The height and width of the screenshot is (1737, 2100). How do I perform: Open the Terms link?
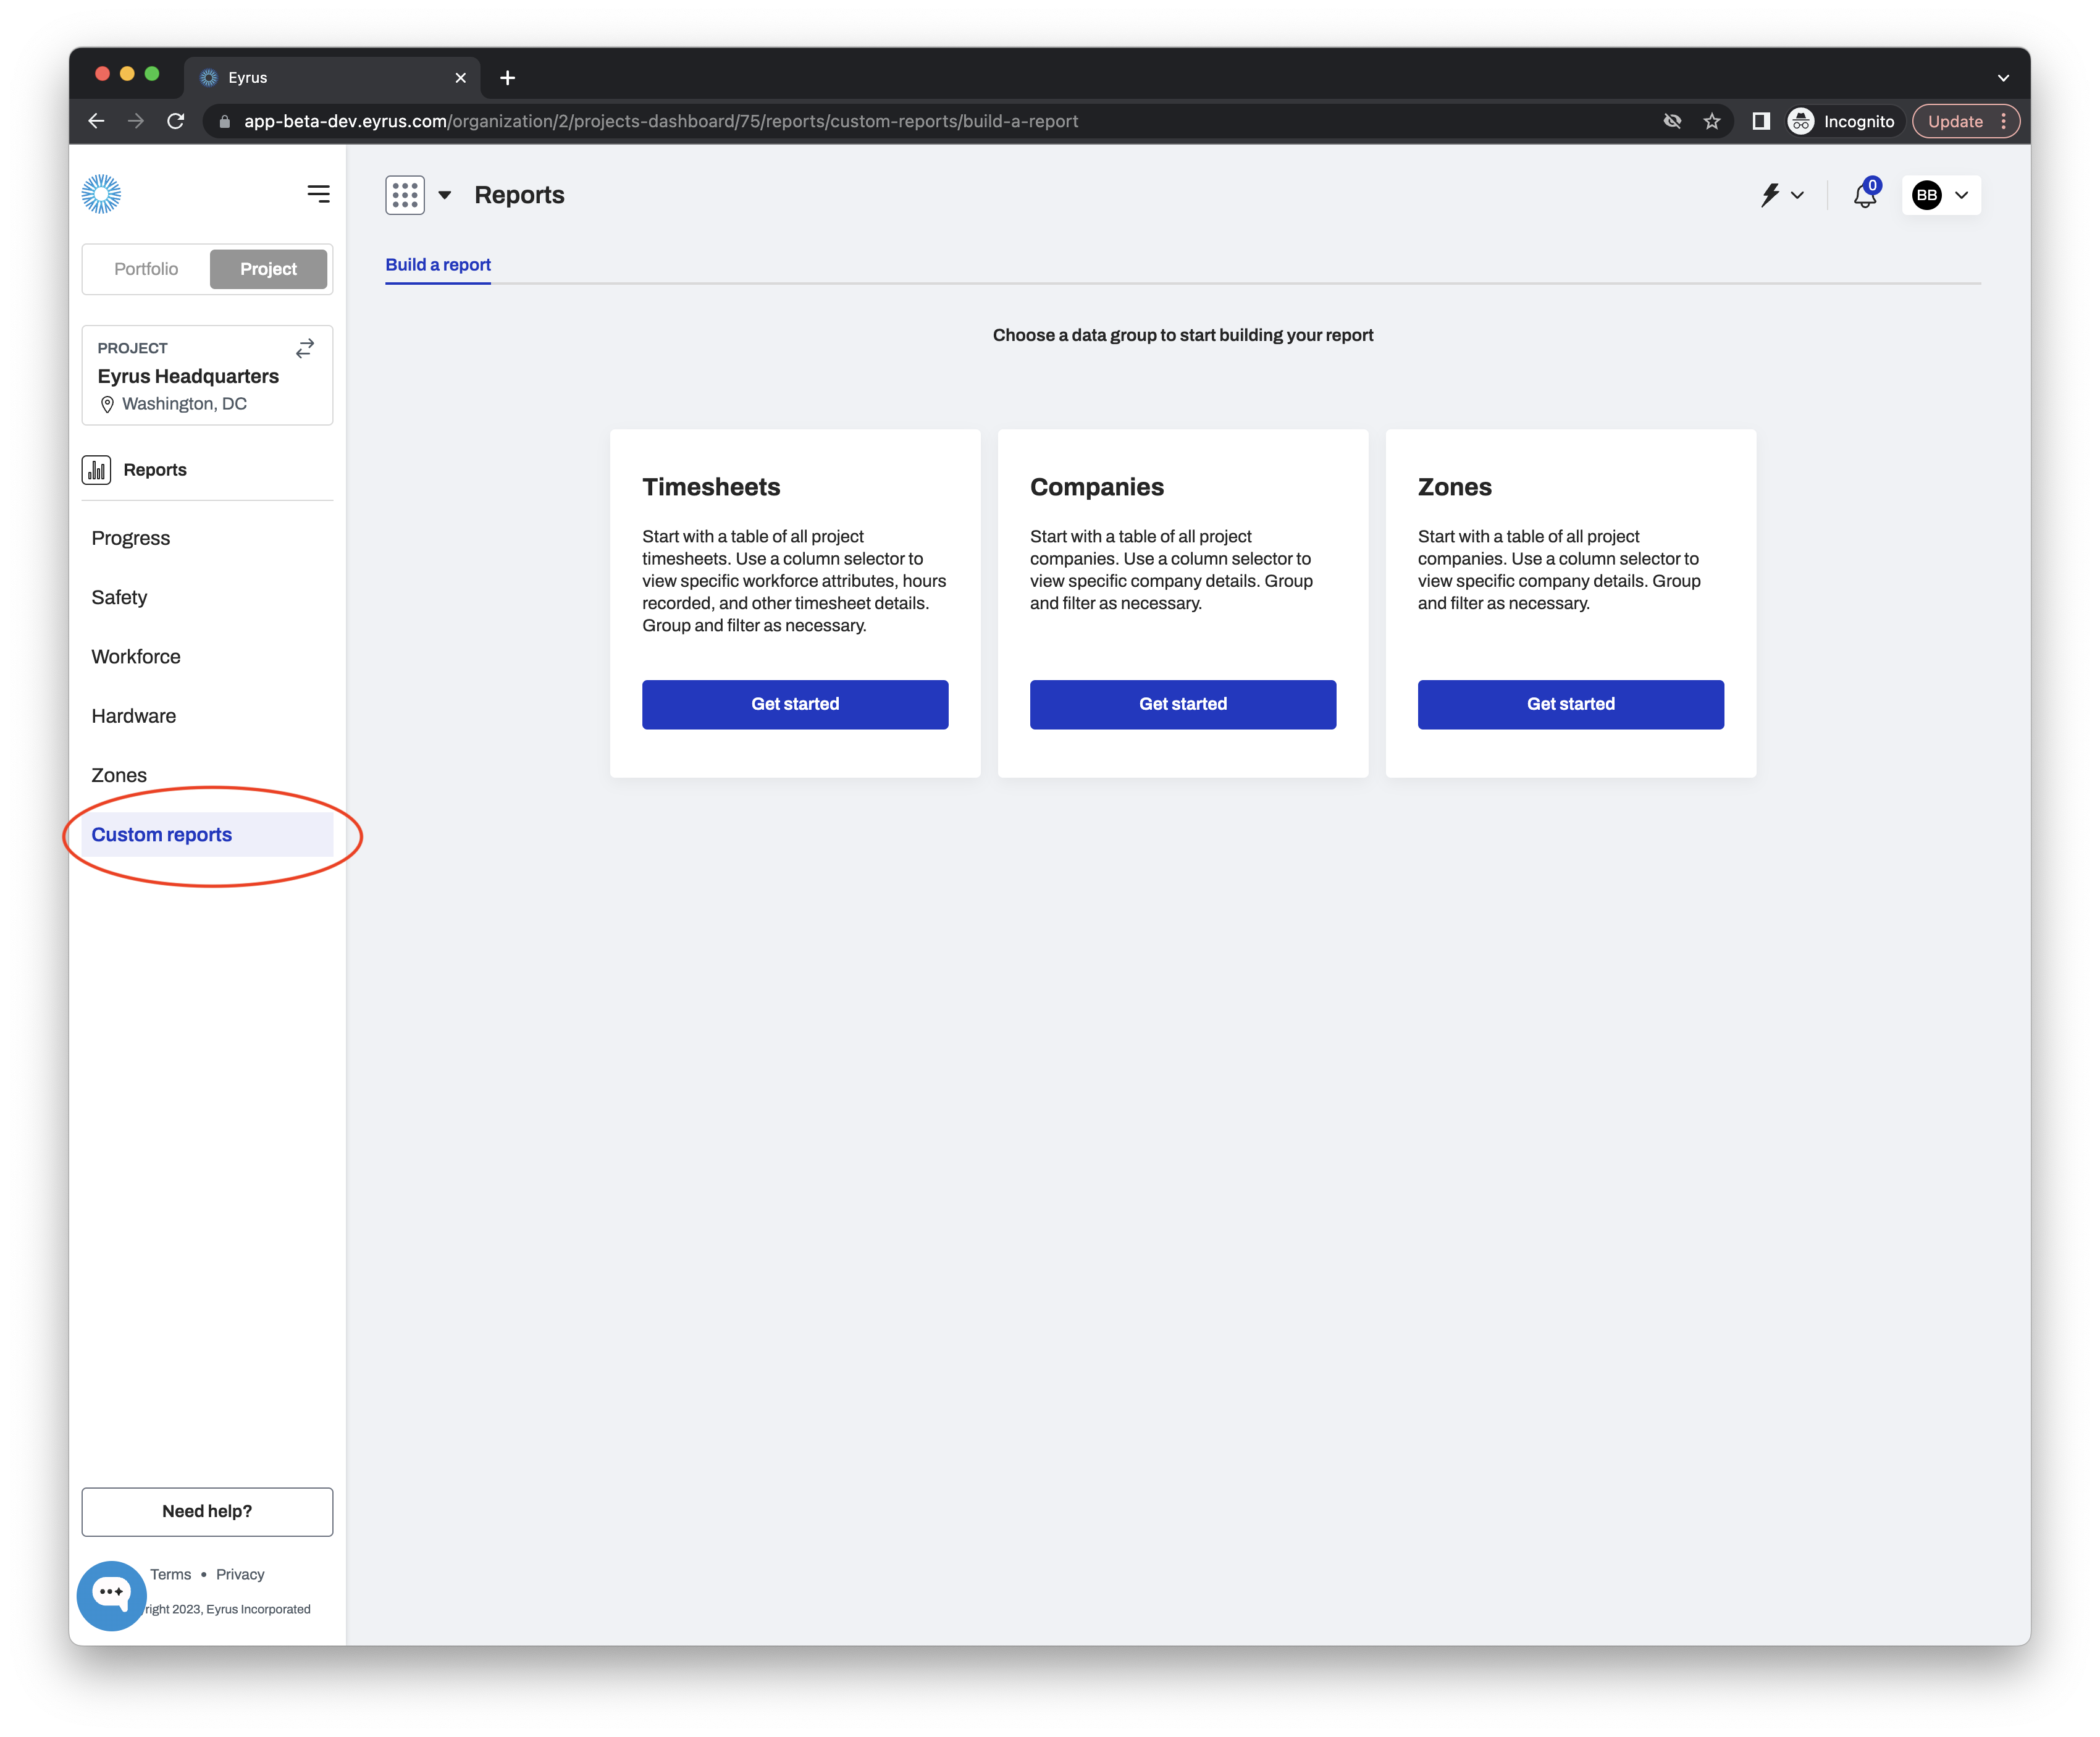click(170, 1574)
